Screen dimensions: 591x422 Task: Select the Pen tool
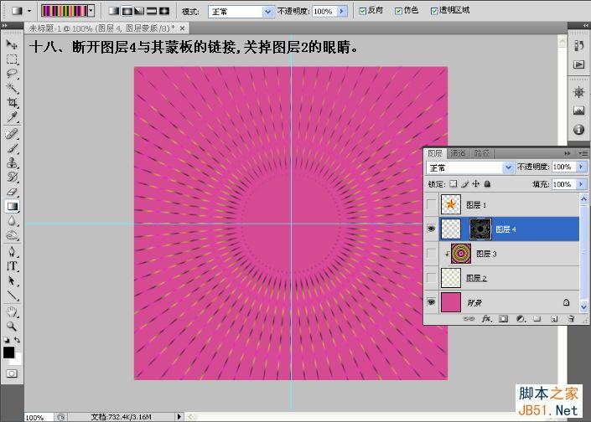point(12,251)
